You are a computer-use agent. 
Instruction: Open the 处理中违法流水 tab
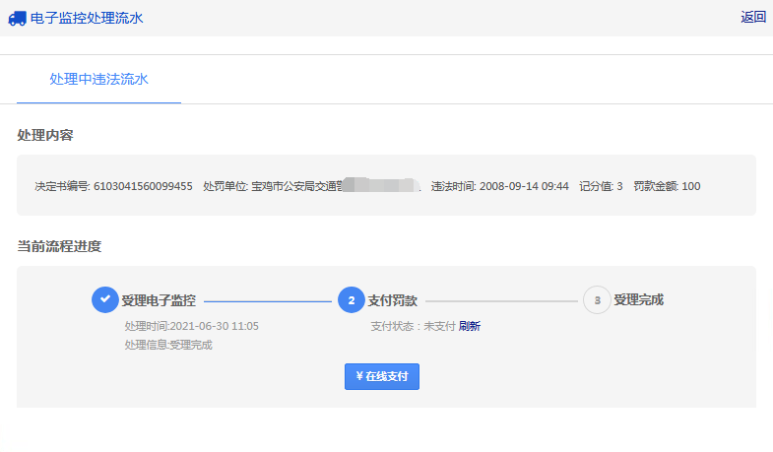[98, 79]
